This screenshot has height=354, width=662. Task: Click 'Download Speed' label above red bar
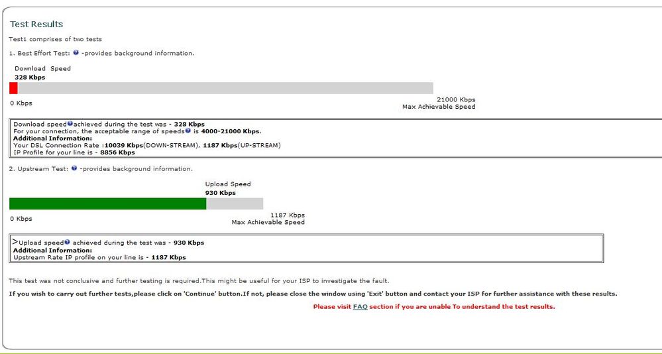42,68
